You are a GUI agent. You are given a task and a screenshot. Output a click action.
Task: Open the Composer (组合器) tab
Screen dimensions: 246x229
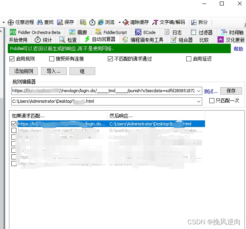(182, 40)
